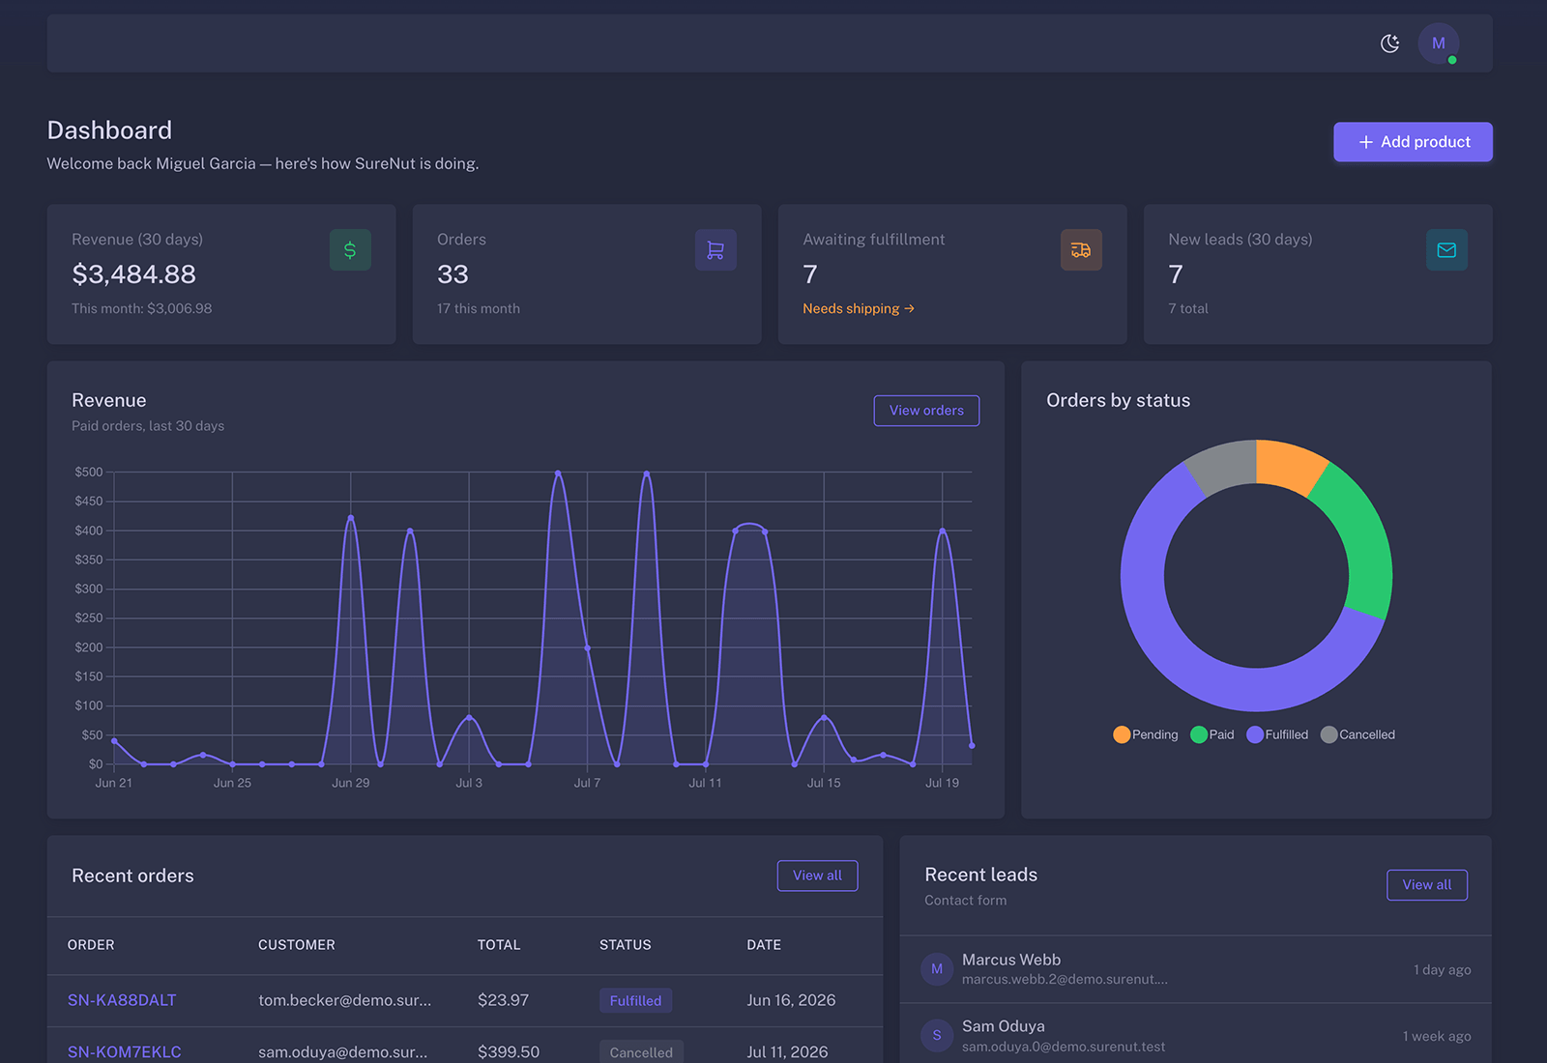Toggle Cancelled legend swatch in donut chart
This screenshot has height=1063, width=1547.
1328,734
